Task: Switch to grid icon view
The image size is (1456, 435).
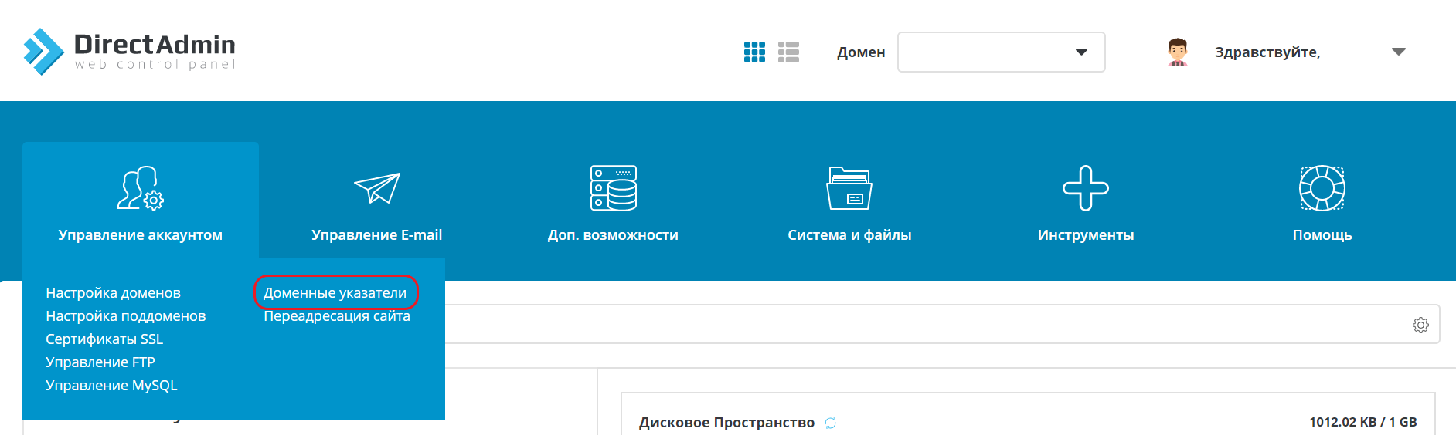Action: tap(754, 52)
